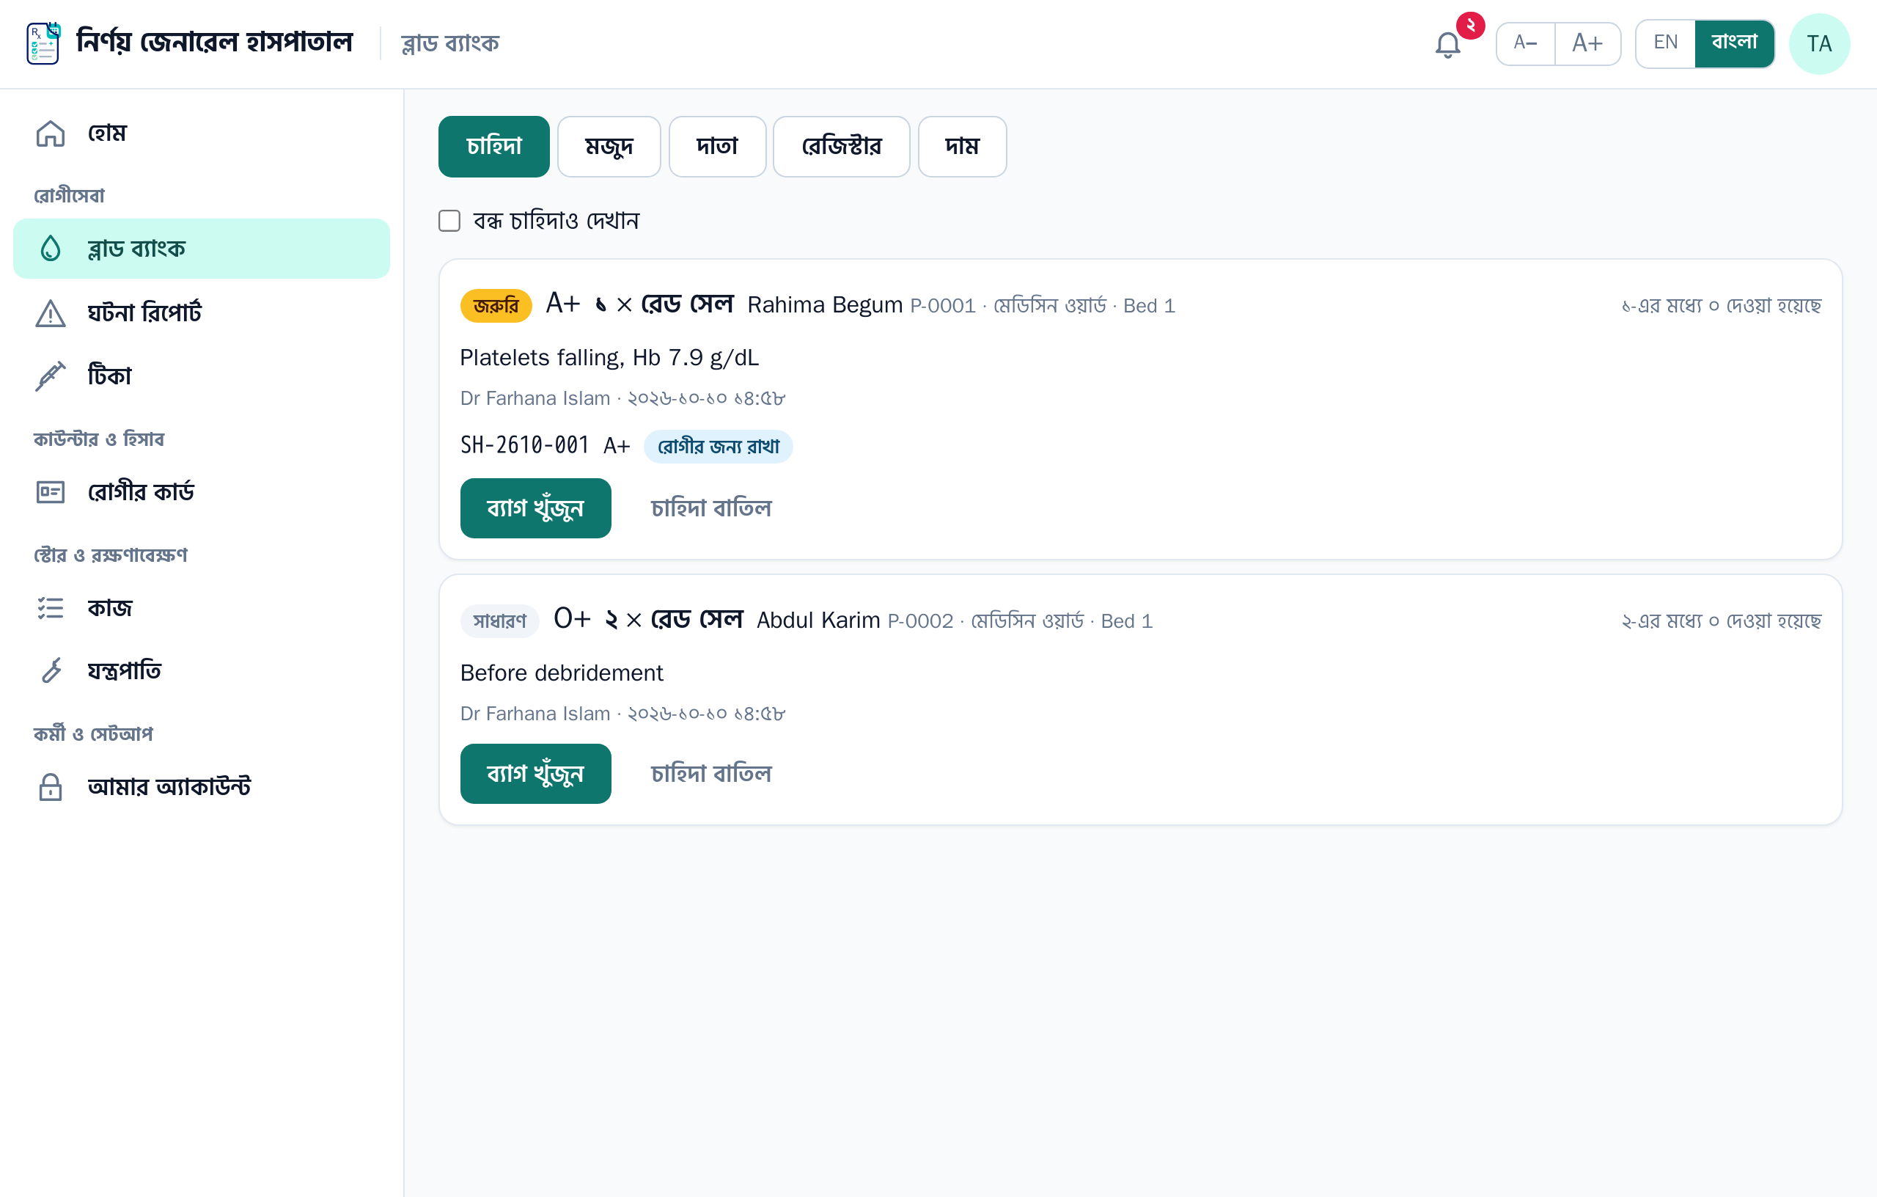Viewport: 1877px width, 1197px height.
Task: Select the চাহিদা tab
Action: (x=493, y=147)
